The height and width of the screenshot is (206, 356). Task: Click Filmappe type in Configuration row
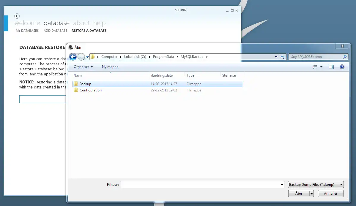(x=194, y=90)
